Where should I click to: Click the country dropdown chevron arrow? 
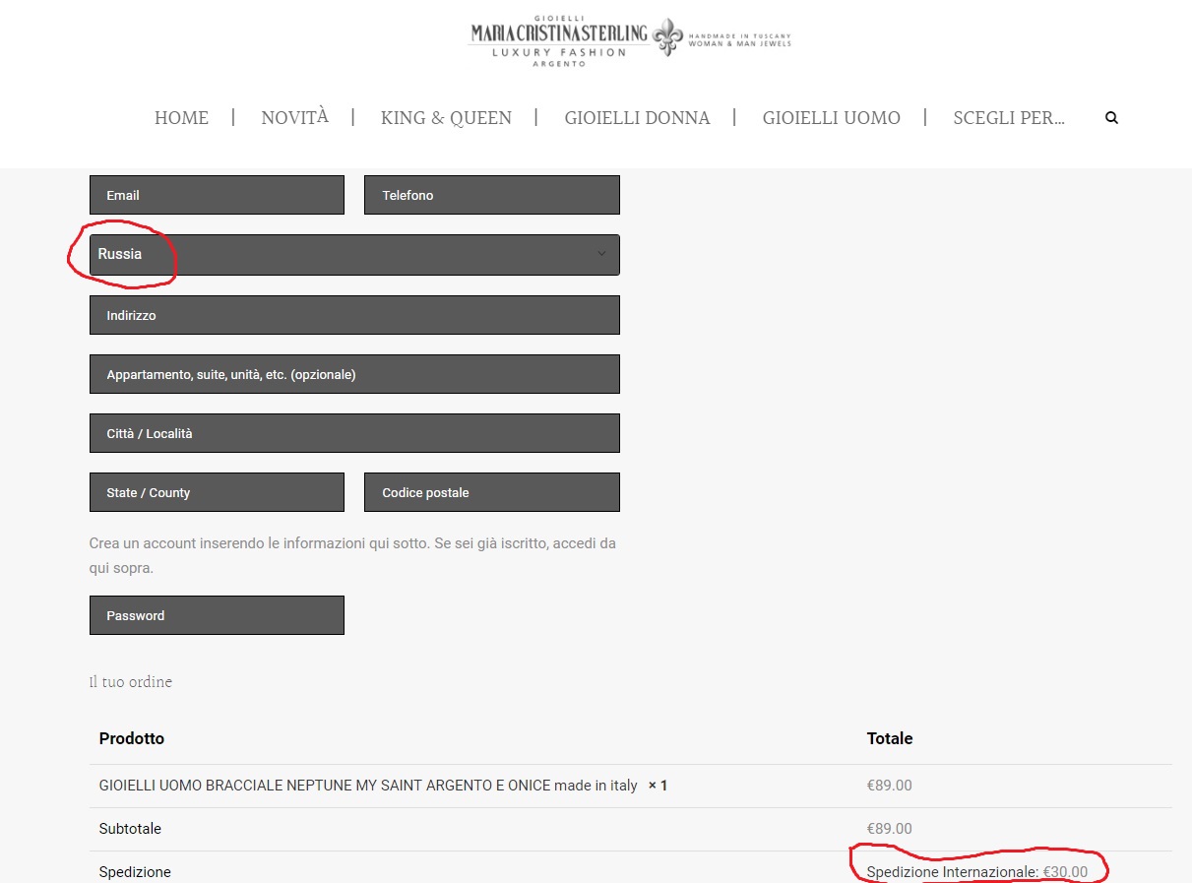tap(601, 254)
